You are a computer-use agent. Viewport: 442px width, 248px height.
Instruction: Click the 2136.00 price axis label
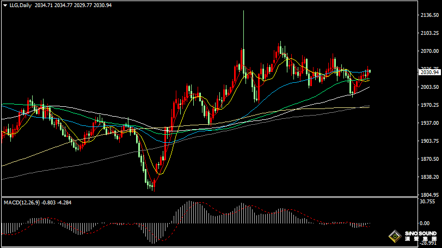[x=430, y=15]
